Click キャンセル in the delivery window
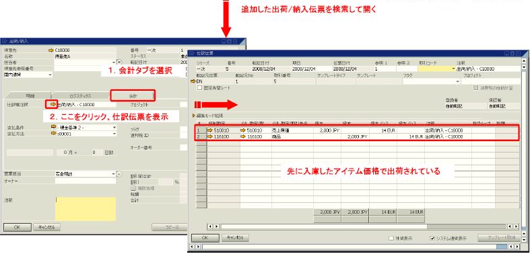The width and height of the screenshot is (530, 258). click(x=46, y=227)
